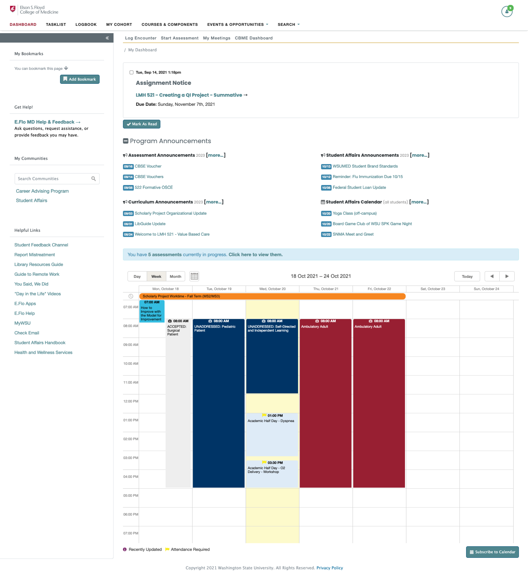Open Health and Wellness Services link

point(43,353)
